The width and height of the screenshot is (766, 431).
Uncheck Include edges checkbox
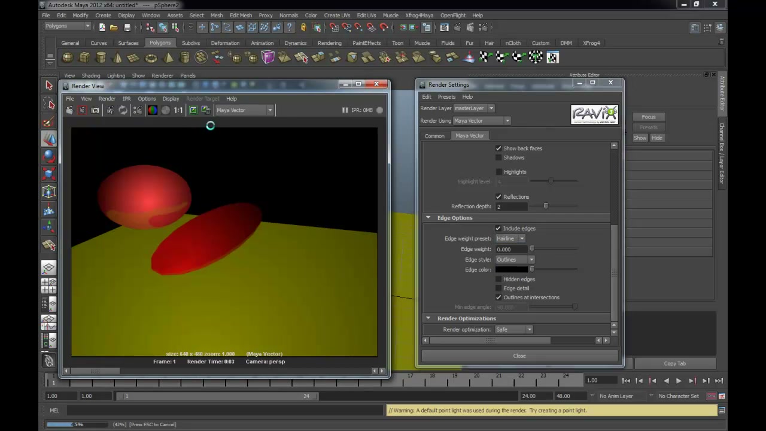point(498,228)
